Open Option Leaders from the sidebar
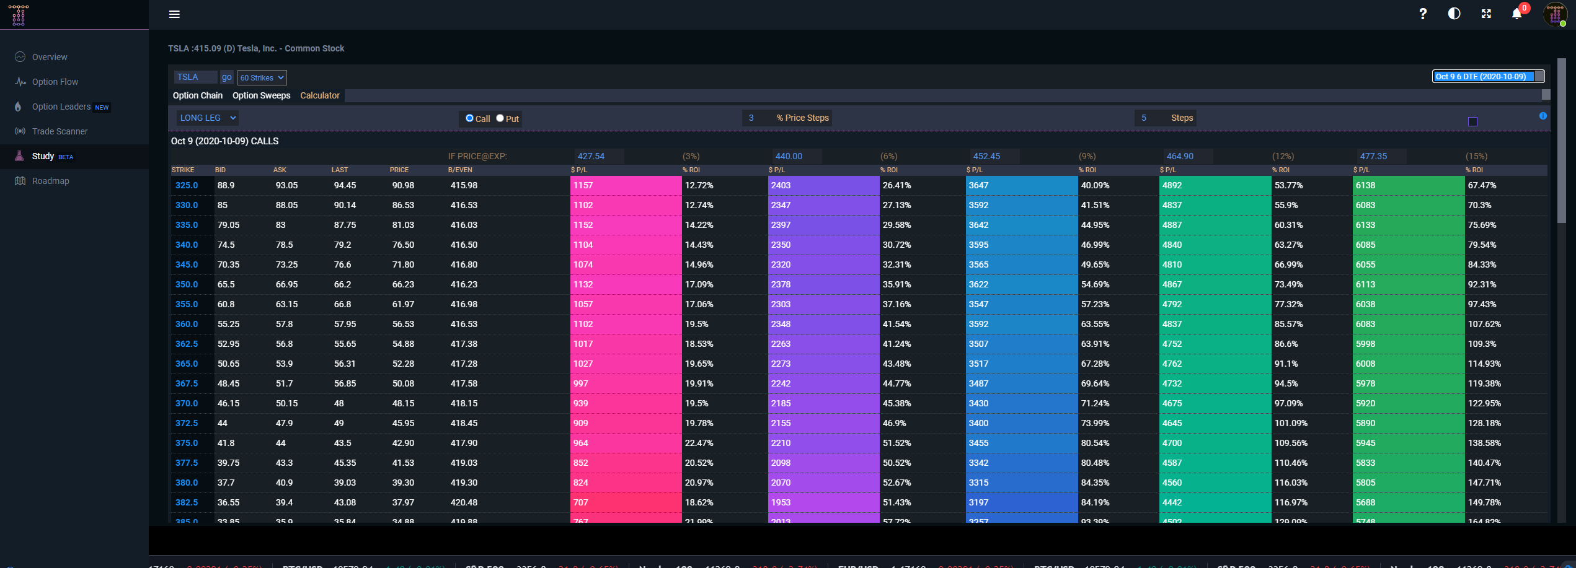The image size is (1576, 568). [62, 106]
